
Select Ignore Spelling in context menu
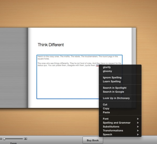coord(120,77)
